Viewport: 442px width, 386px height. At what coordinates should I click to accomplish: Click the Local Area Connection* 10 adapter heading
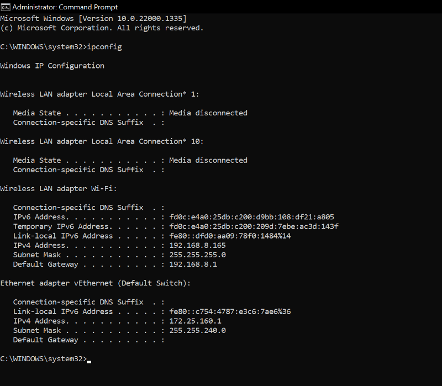(x=102, y=141)
